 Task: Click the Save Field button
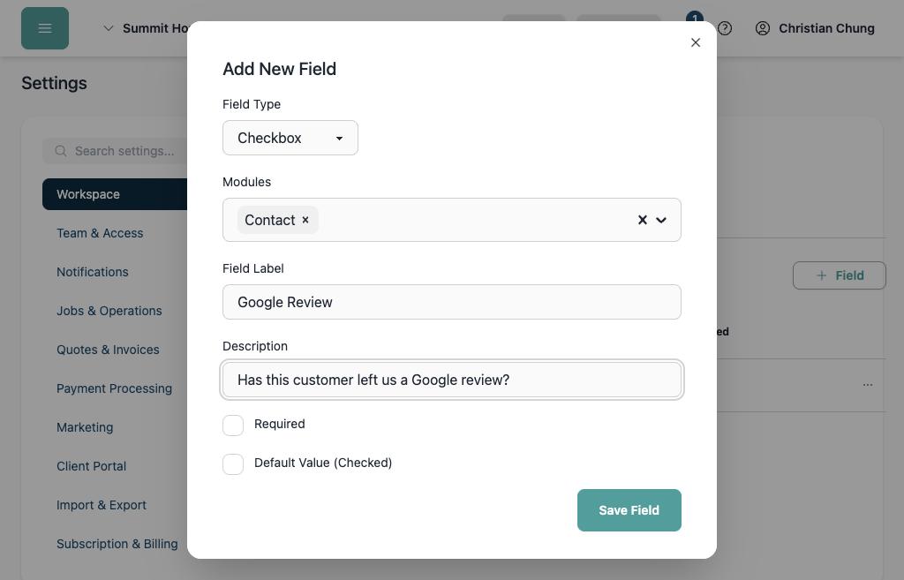coord(629,510)
